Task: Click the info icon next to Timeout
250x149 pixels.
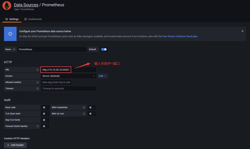Action: click(38, 88)
